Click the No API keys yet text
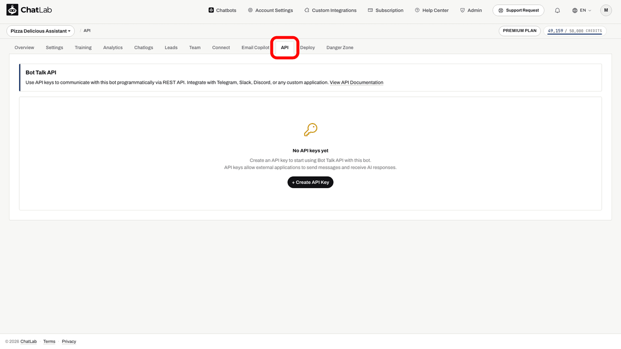Screen dimensions: 621x349 point(310,151)
